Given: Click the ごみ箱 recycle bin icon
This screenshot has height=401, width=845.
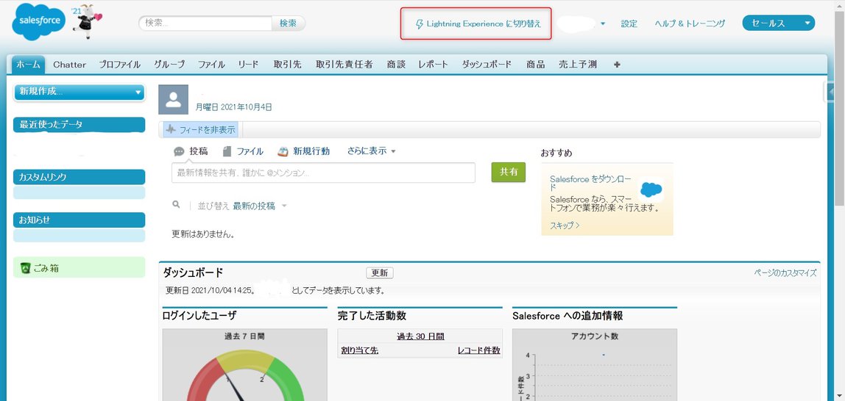Looking at the screenshot, I should point(25,268).
